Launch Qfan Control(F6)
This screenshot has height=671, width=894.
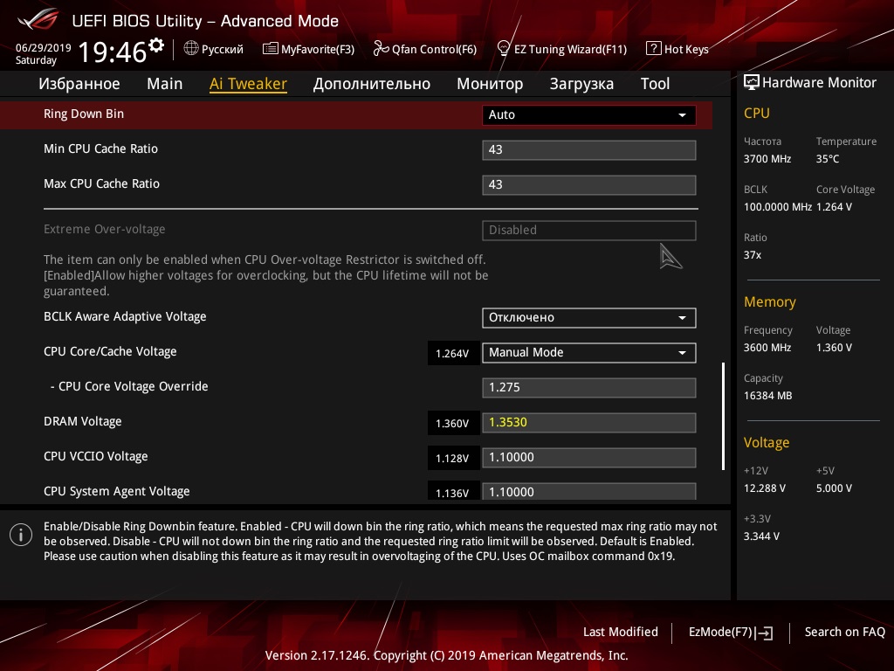click(425, 49)
